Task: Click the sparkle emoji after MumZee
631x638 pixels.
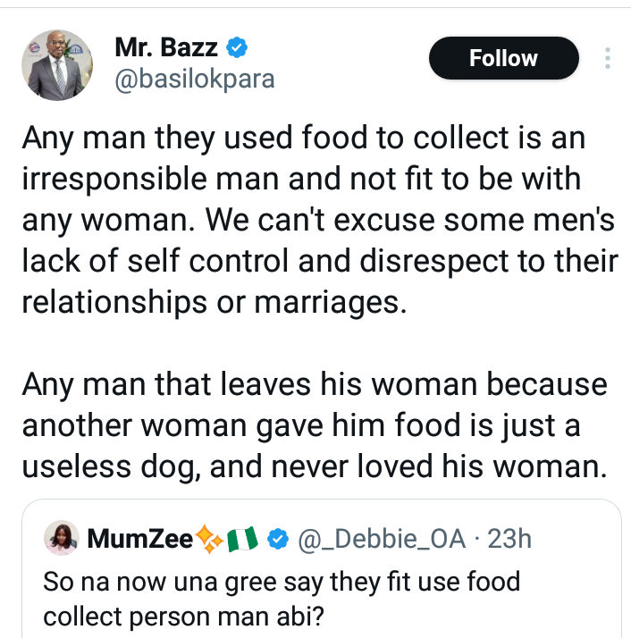Action: pyautogui.click(x=211, y=539)
